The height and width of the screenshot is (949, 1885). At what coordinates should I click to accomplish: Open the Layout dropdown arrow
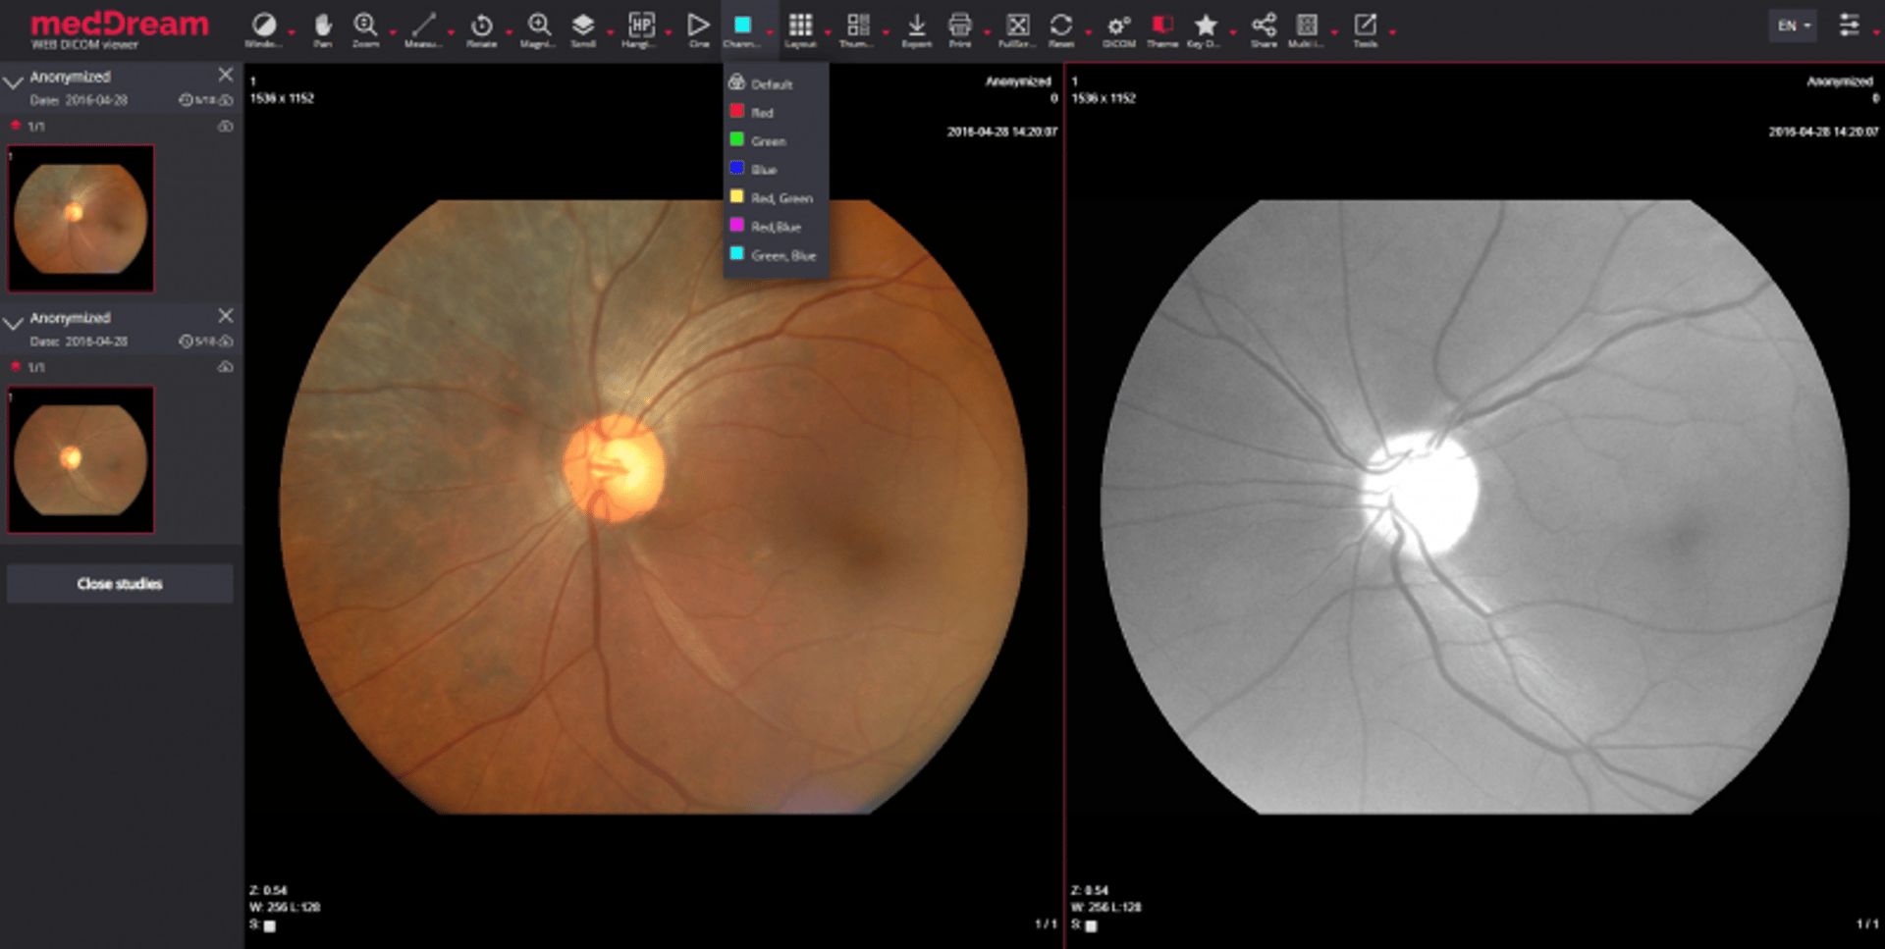(827, 32)
